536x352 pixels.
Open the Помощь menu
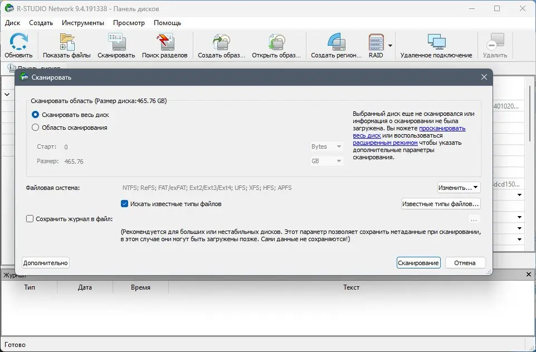coord(168,23)
